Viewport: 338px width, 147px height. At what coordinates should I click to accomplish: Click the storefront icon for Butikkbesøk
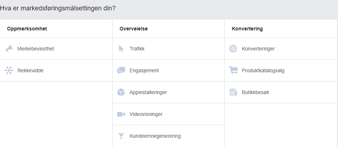click(x=233, y=92)
